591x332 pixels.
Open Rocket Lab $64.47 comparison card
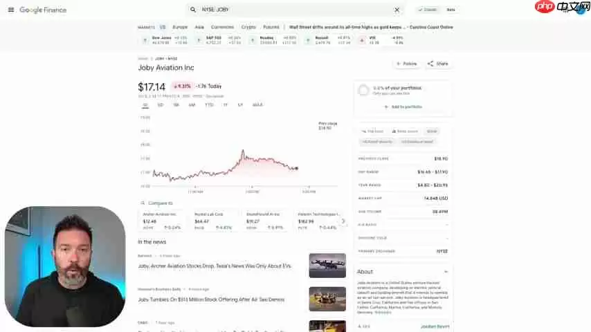pos(214,221)
